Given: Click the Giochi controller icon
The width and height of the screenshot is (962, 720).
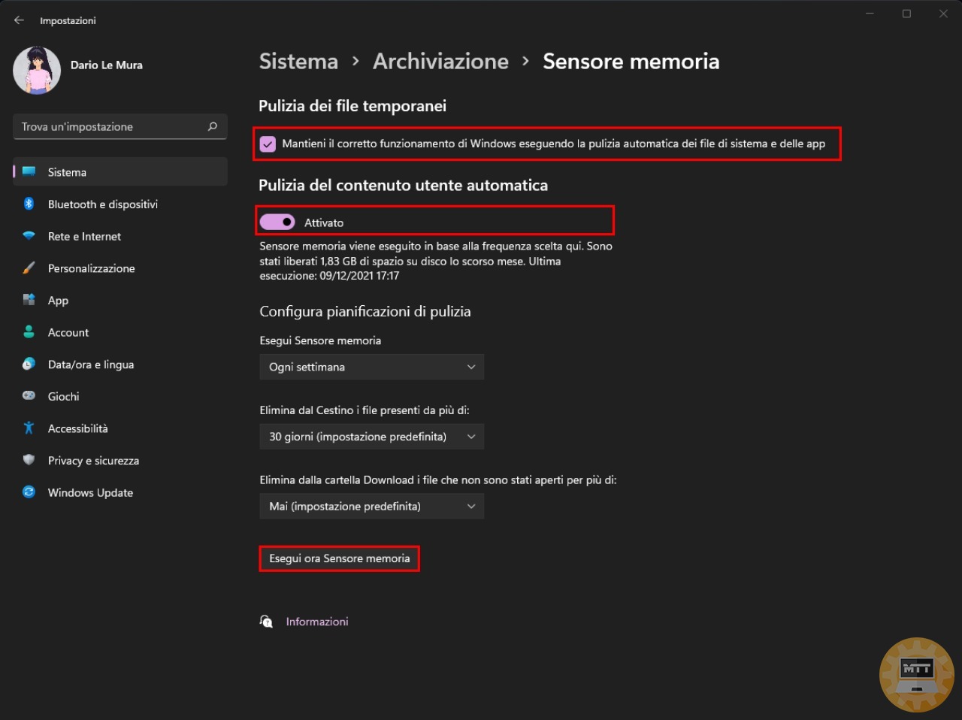Looking at the screenshot, I should click(x=29, y=396).
